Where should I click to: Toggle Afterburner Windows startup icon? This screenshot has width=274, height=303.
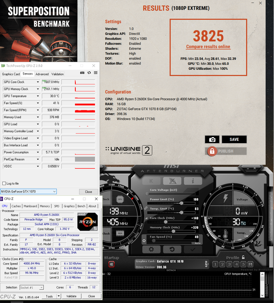click(111, 264)
